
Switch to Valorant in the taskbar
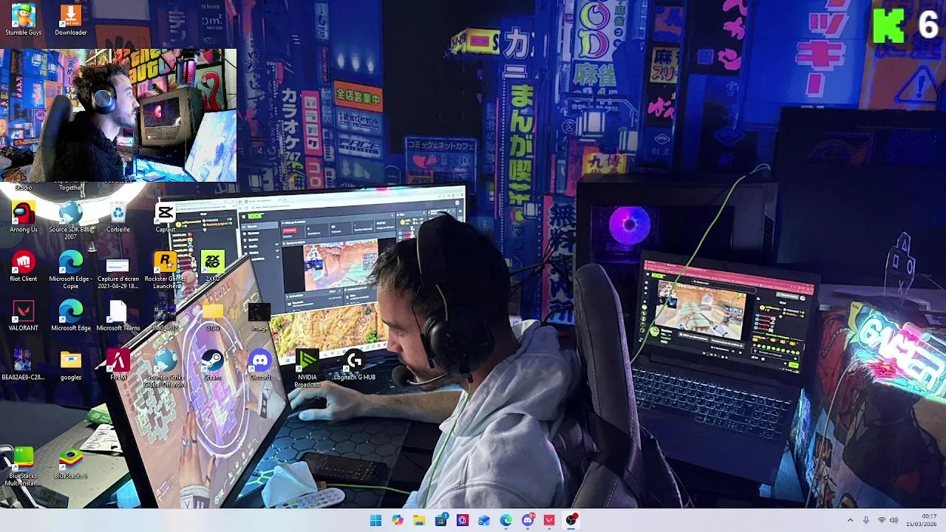(549, 520)
